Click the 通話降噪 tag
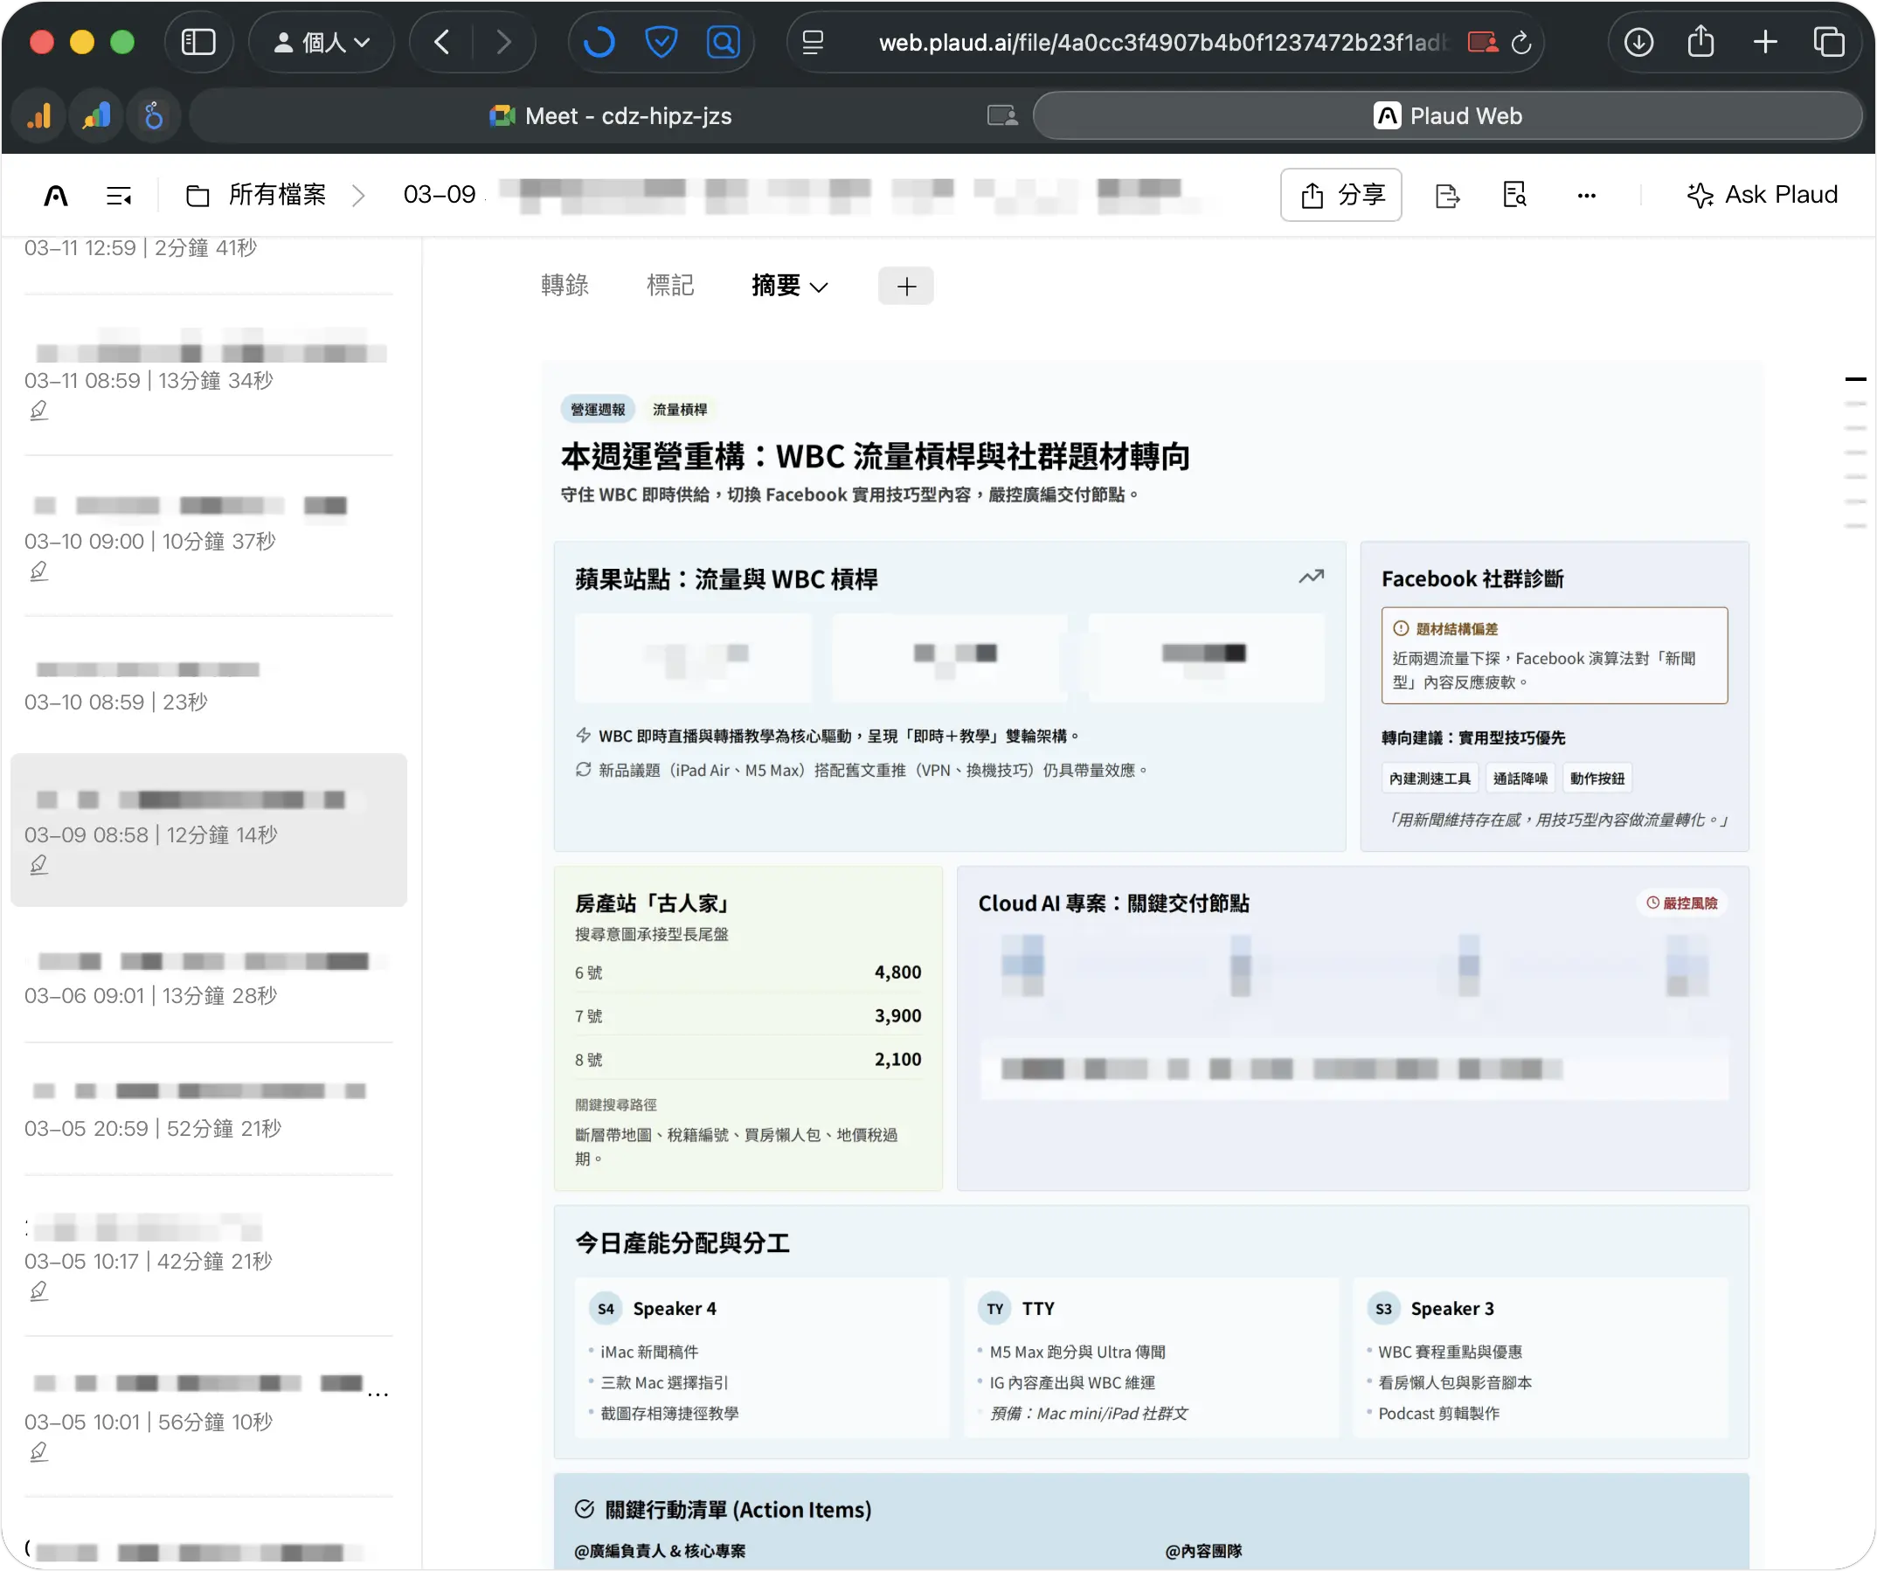Screen dimensions: 1877x1571 pyautogui.click(x=1520, y=779)
